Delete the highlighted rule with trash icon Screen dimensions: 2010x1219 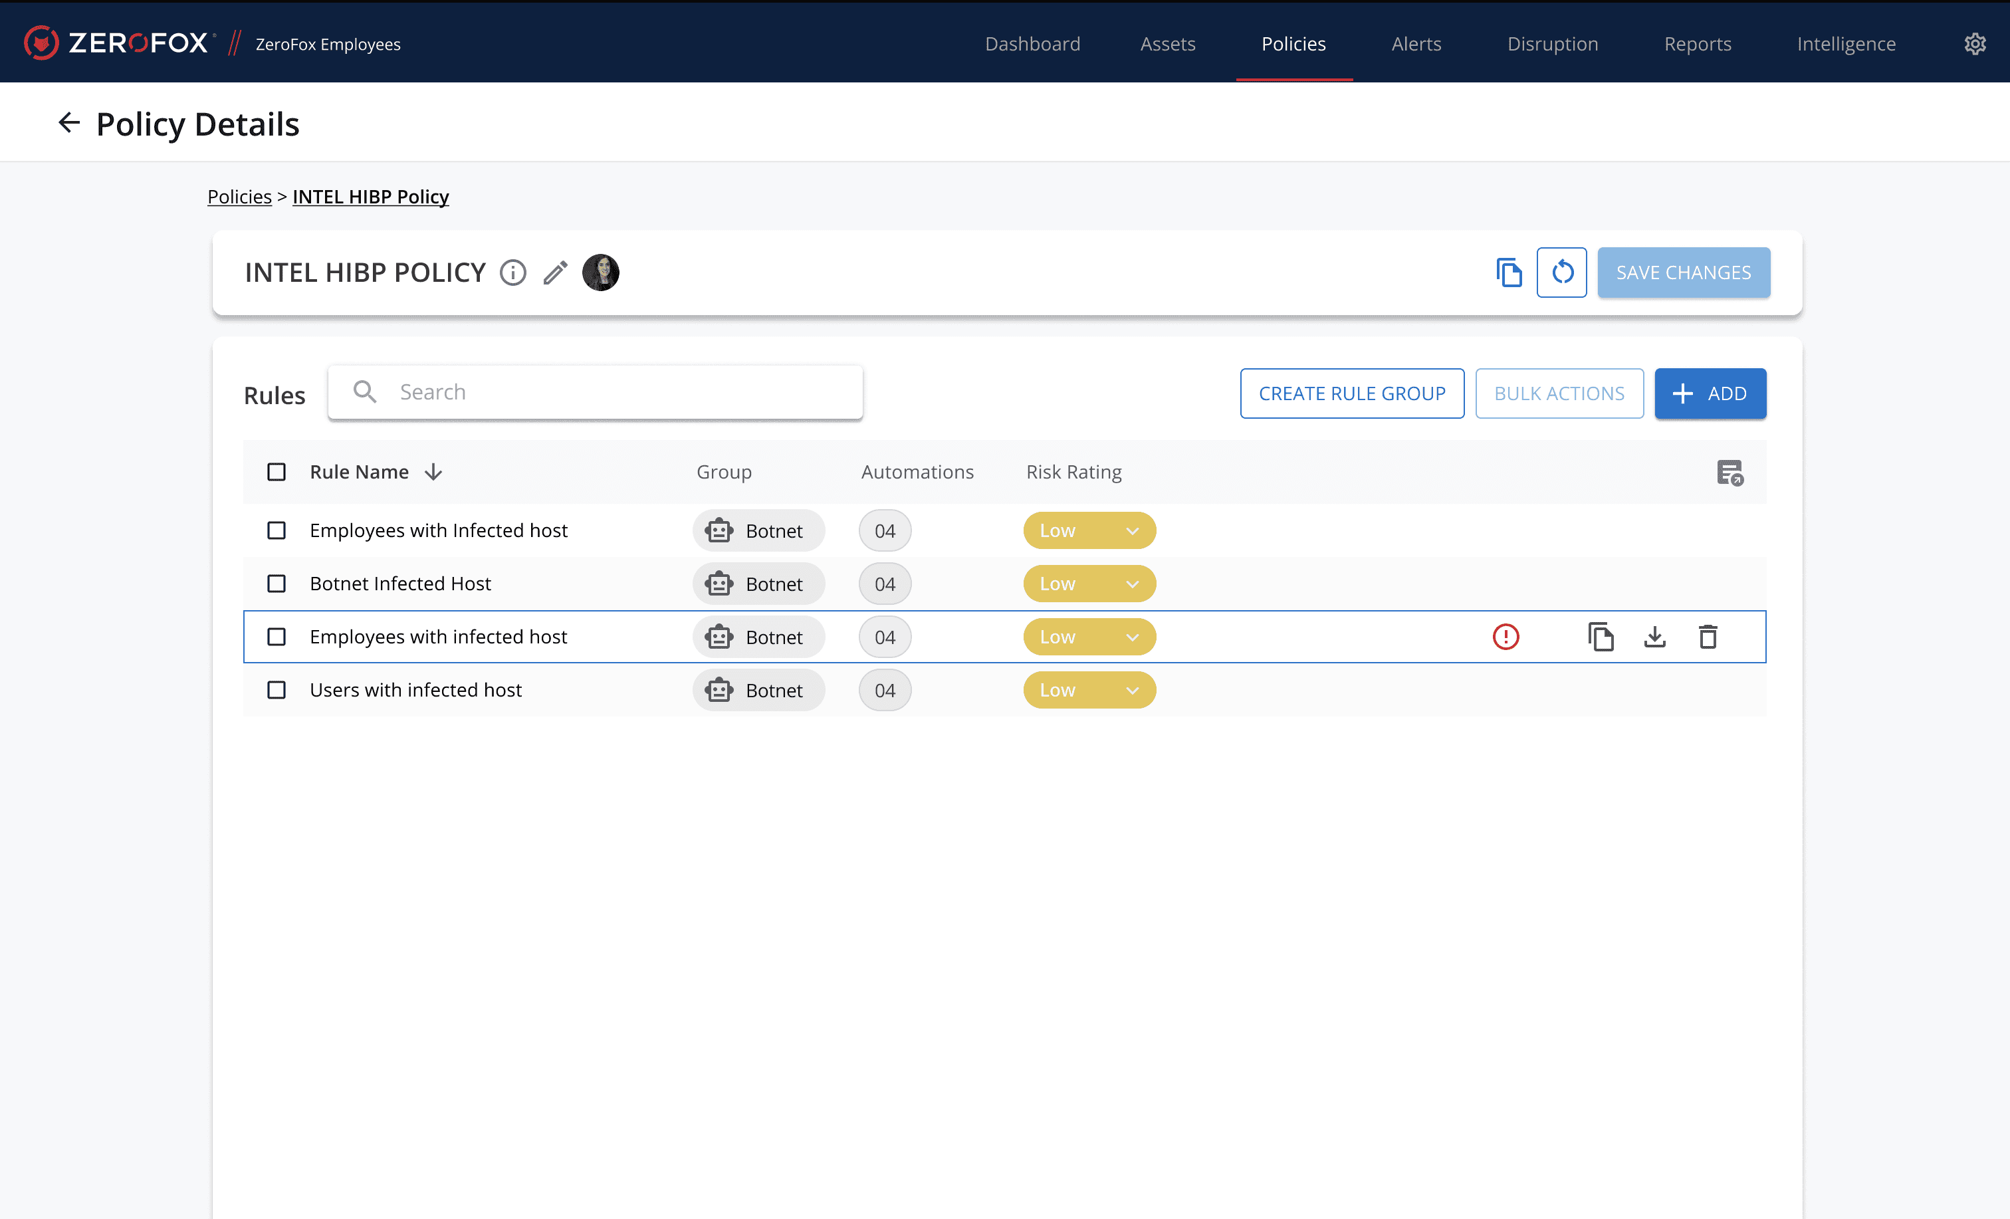1708,637
